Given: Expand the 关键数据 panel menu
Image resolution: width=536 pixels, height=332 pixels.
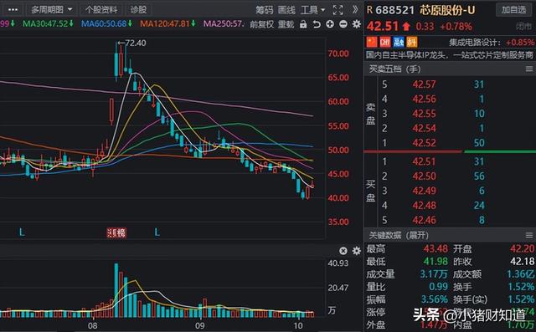Looking at the screenshot, I should coord(528,235).
